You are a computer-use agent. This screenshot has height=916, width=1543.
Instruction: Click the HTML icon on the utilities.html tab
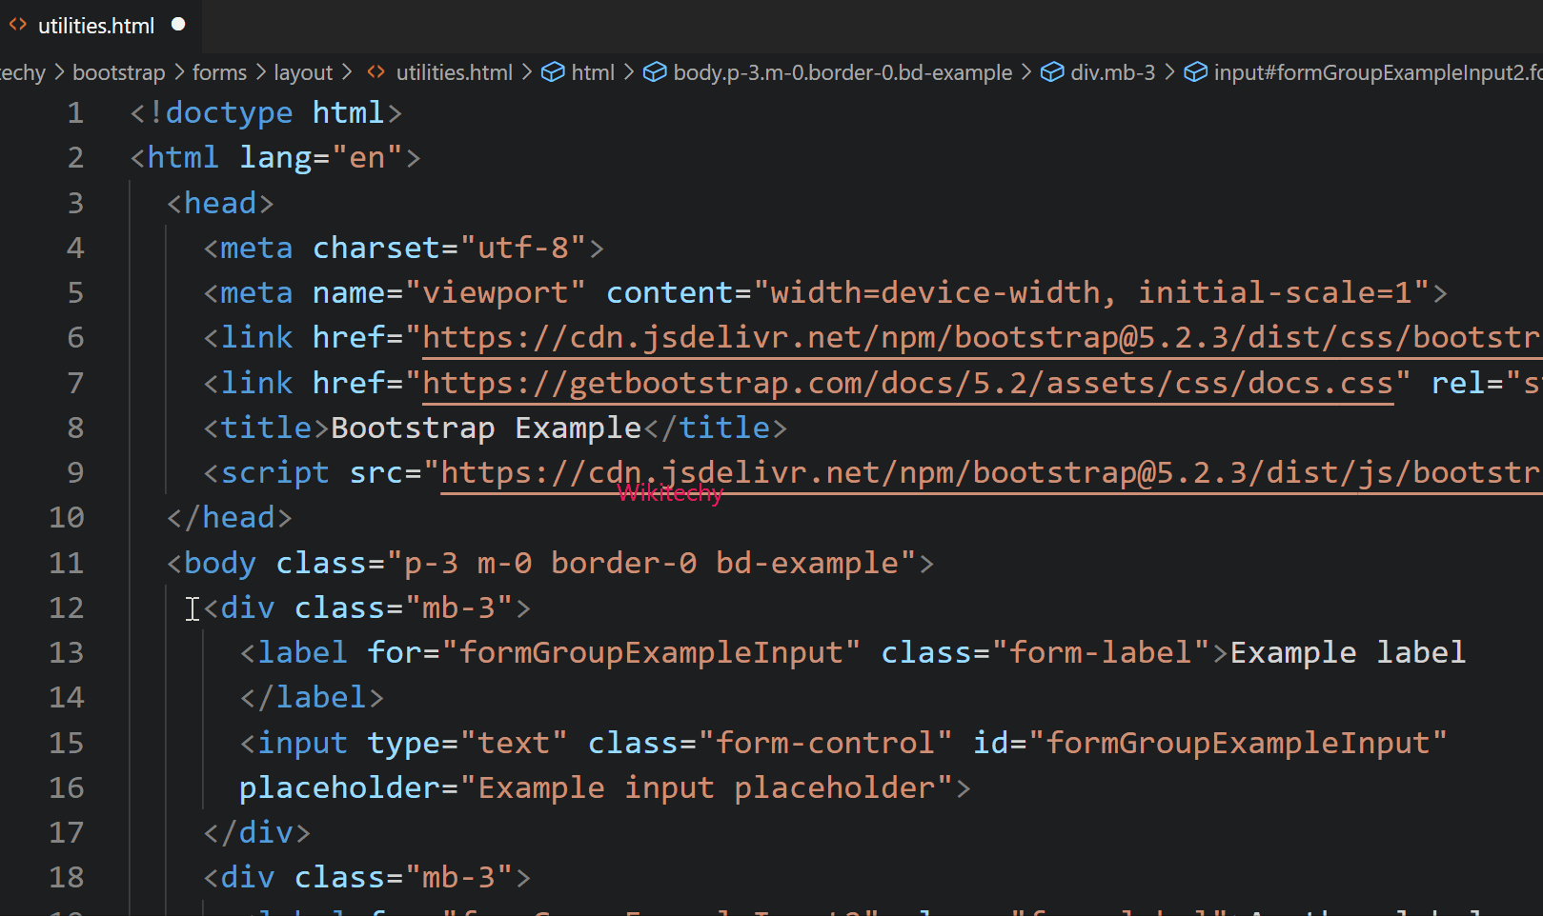point(17,26)
